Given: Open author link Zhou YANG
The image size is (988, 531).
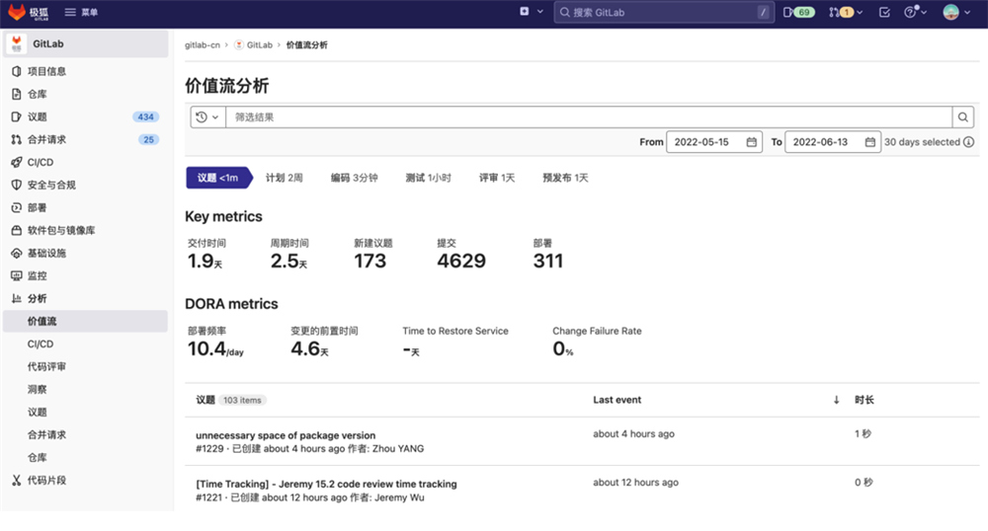Looking at the screenshot, I should pyautogui.click(x=398, y=448).
